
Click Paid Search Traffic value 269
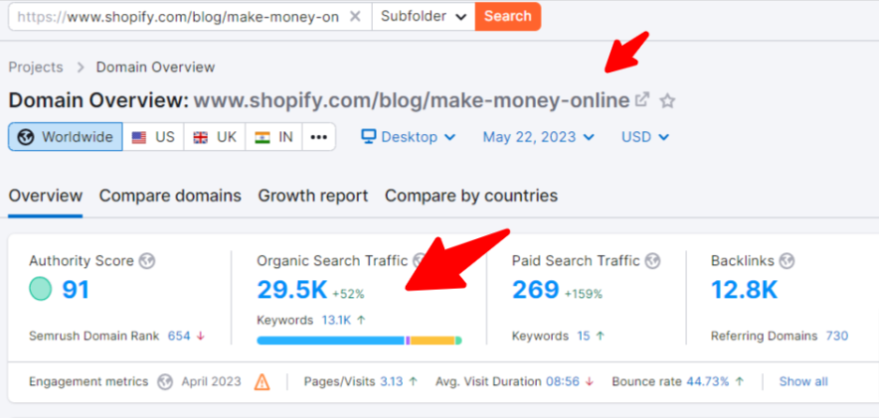coord(535,289)
